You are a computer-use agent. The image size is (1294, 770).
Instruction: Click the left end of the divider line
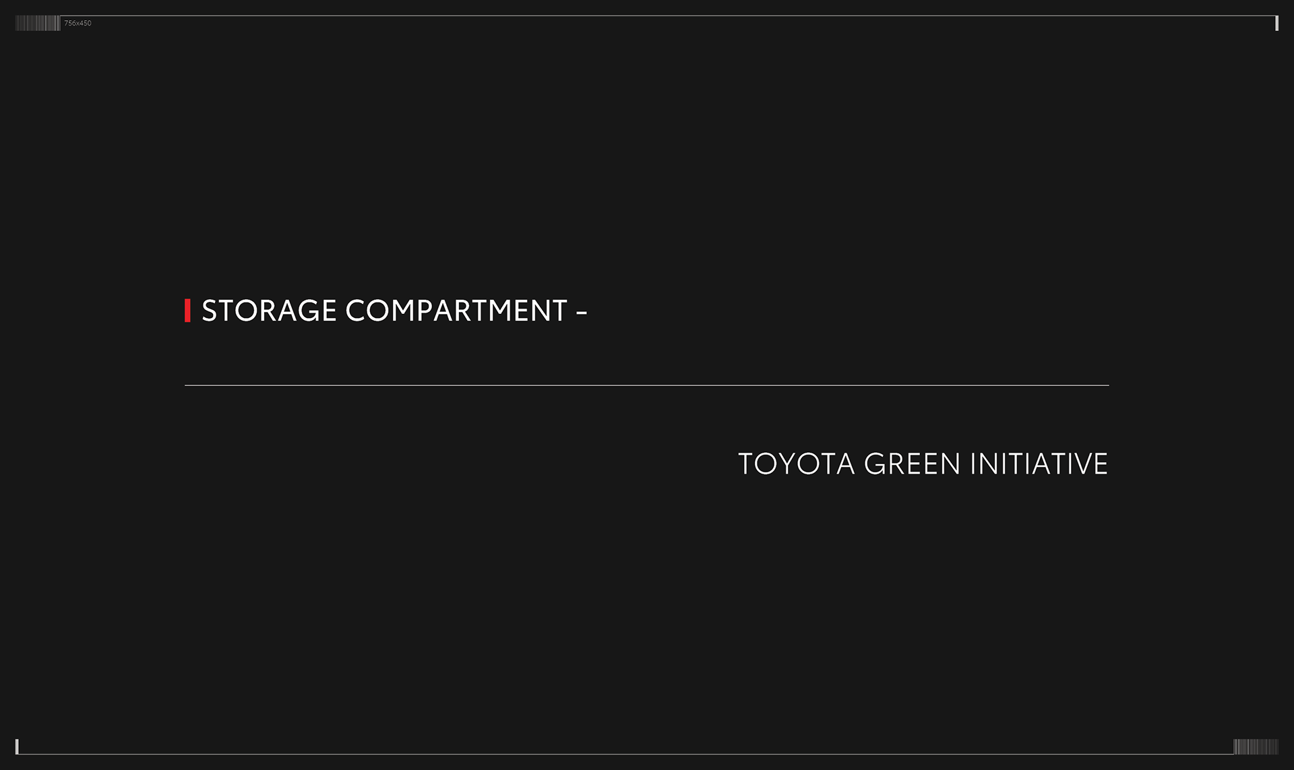tap(187, 385)
